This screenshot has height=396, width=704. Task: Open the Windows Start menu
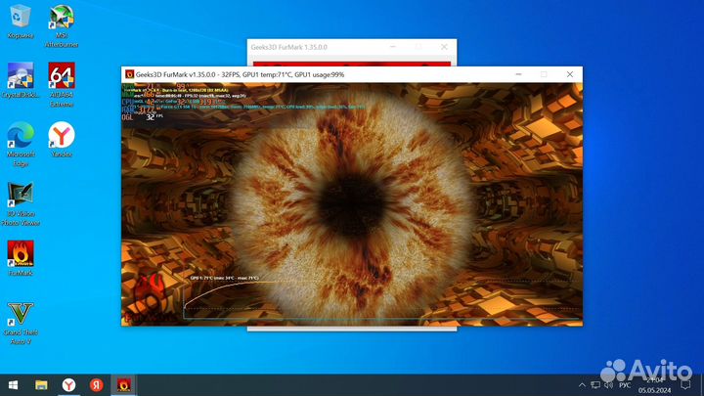13,385
